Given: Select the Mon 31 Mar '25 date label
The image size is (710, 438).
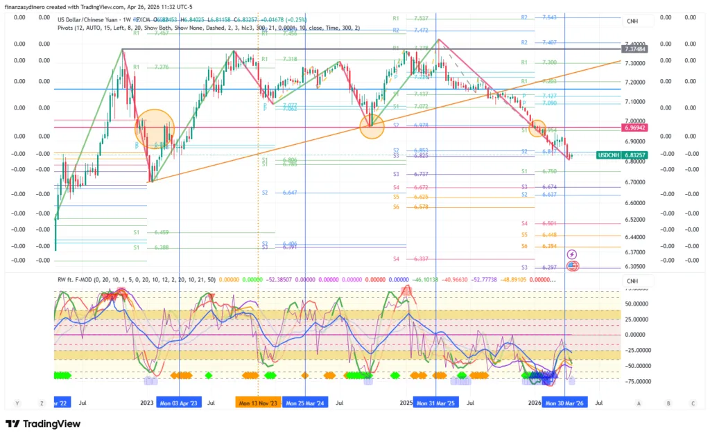Looking at the screenshot, I should [435, 403].
